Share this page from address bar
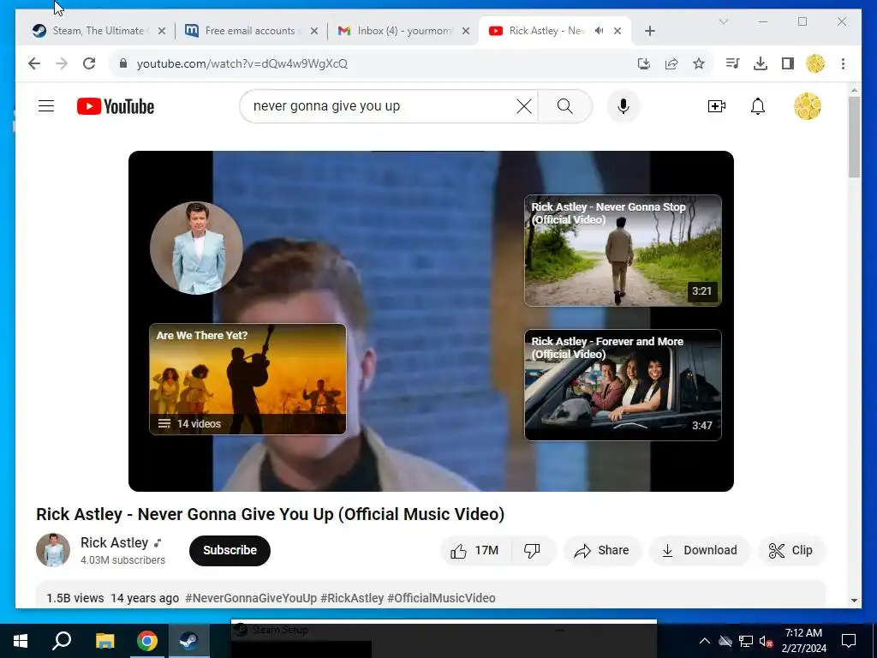Viewport: 877px width, 658px height. point(671,63)
